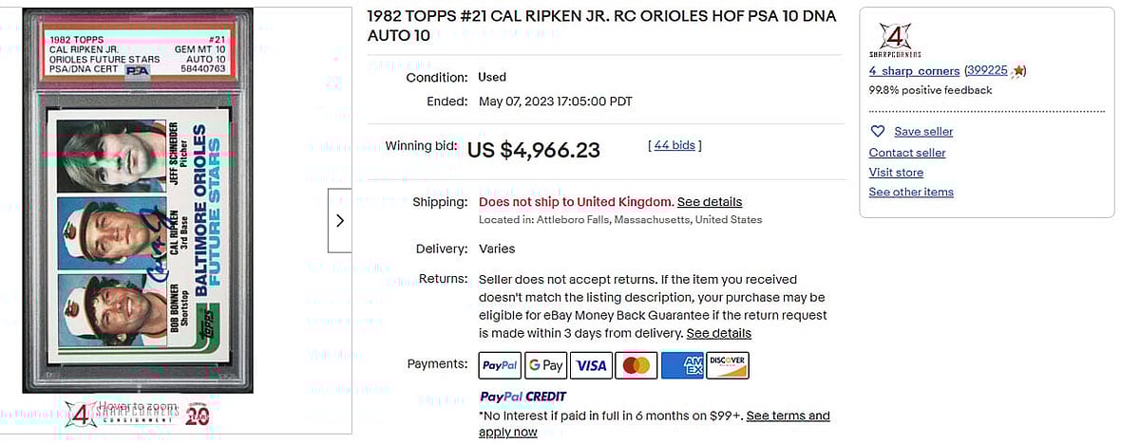1121x443 pixels.
Task: Click the Contact seller link
Action: 907,153
